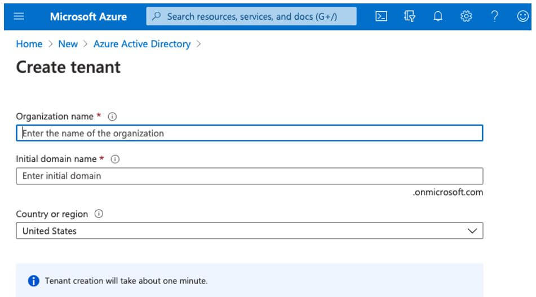Image resolution: width=536 pixels, height=297 pixels.
Task: Click the Organization name info icon
Action: point(112,117)
